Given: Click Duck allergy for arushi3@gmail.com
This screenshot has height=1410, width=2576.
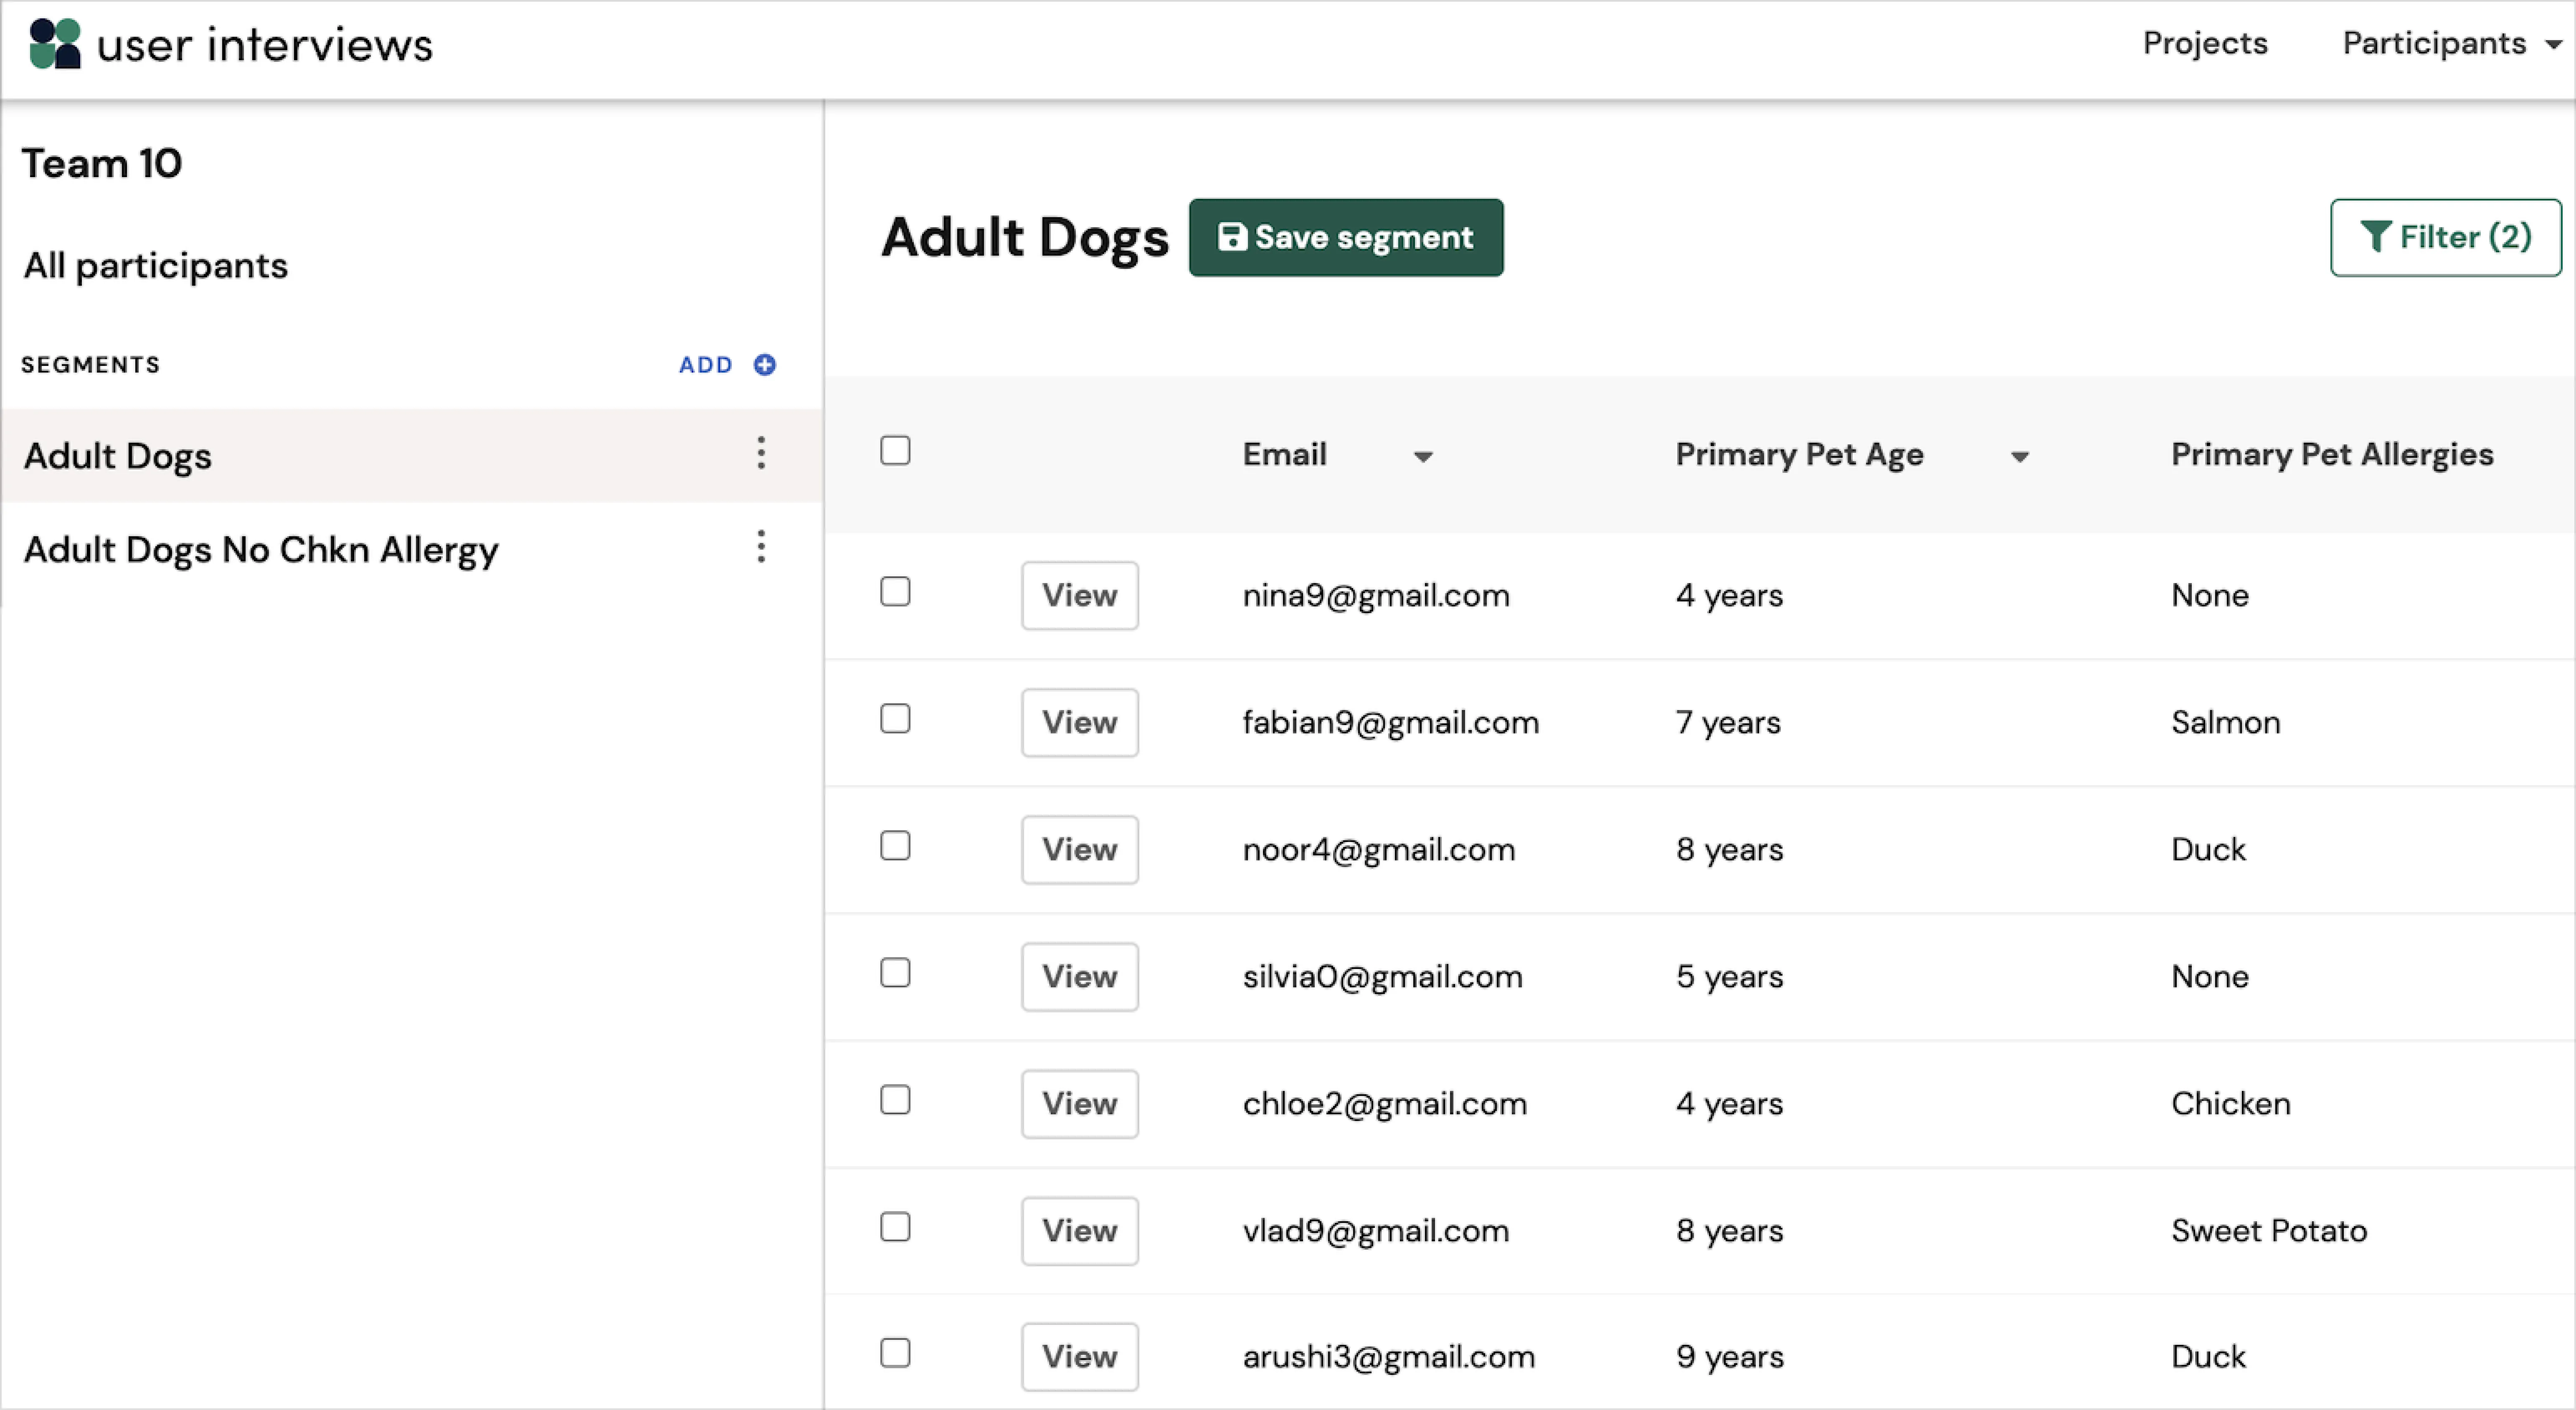Looking at the screenshot, I should point(2208,1357).
